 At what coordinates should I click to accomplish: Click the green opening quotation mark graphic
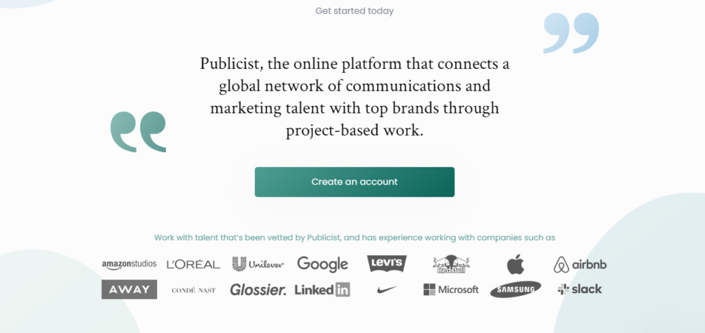tap(138, 131)
